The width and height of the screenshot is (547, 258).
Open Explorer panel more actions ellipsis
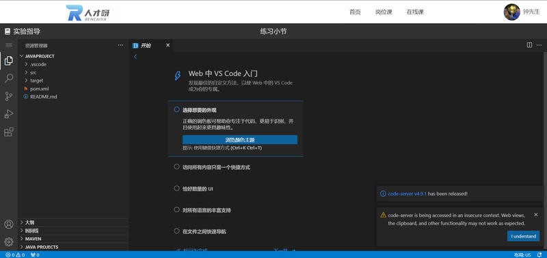coord(120,45)
